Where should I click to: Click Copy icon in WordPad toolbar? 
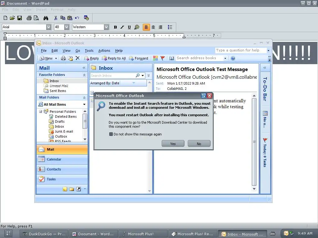pos(63,18)
